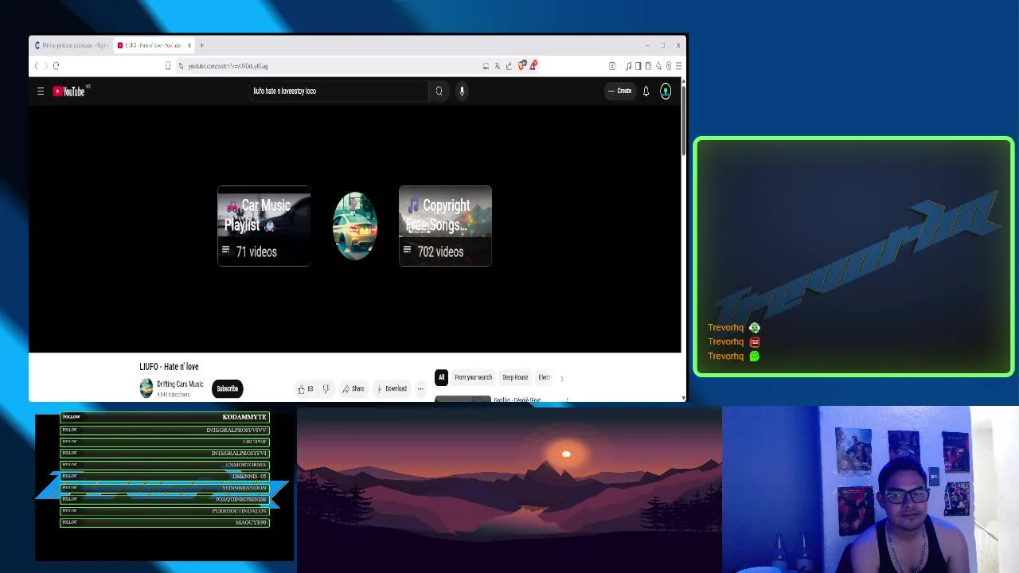Dislike the video with thumbs down
1019x573 pixels.
[x=326, y=388]
